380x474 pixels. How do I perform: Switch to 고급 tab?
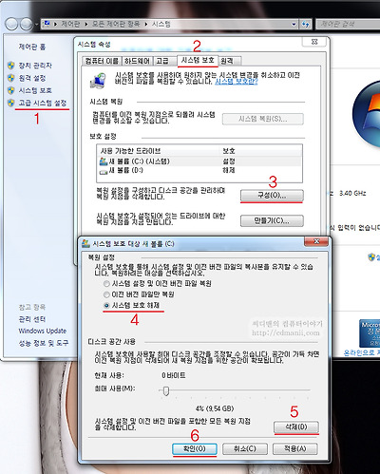[164, 61]
